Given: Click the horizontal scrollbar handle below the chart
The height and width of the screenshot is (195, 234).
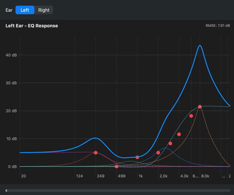Looking at the screenshot, I should pyautogui.click(x=6, y=190).
